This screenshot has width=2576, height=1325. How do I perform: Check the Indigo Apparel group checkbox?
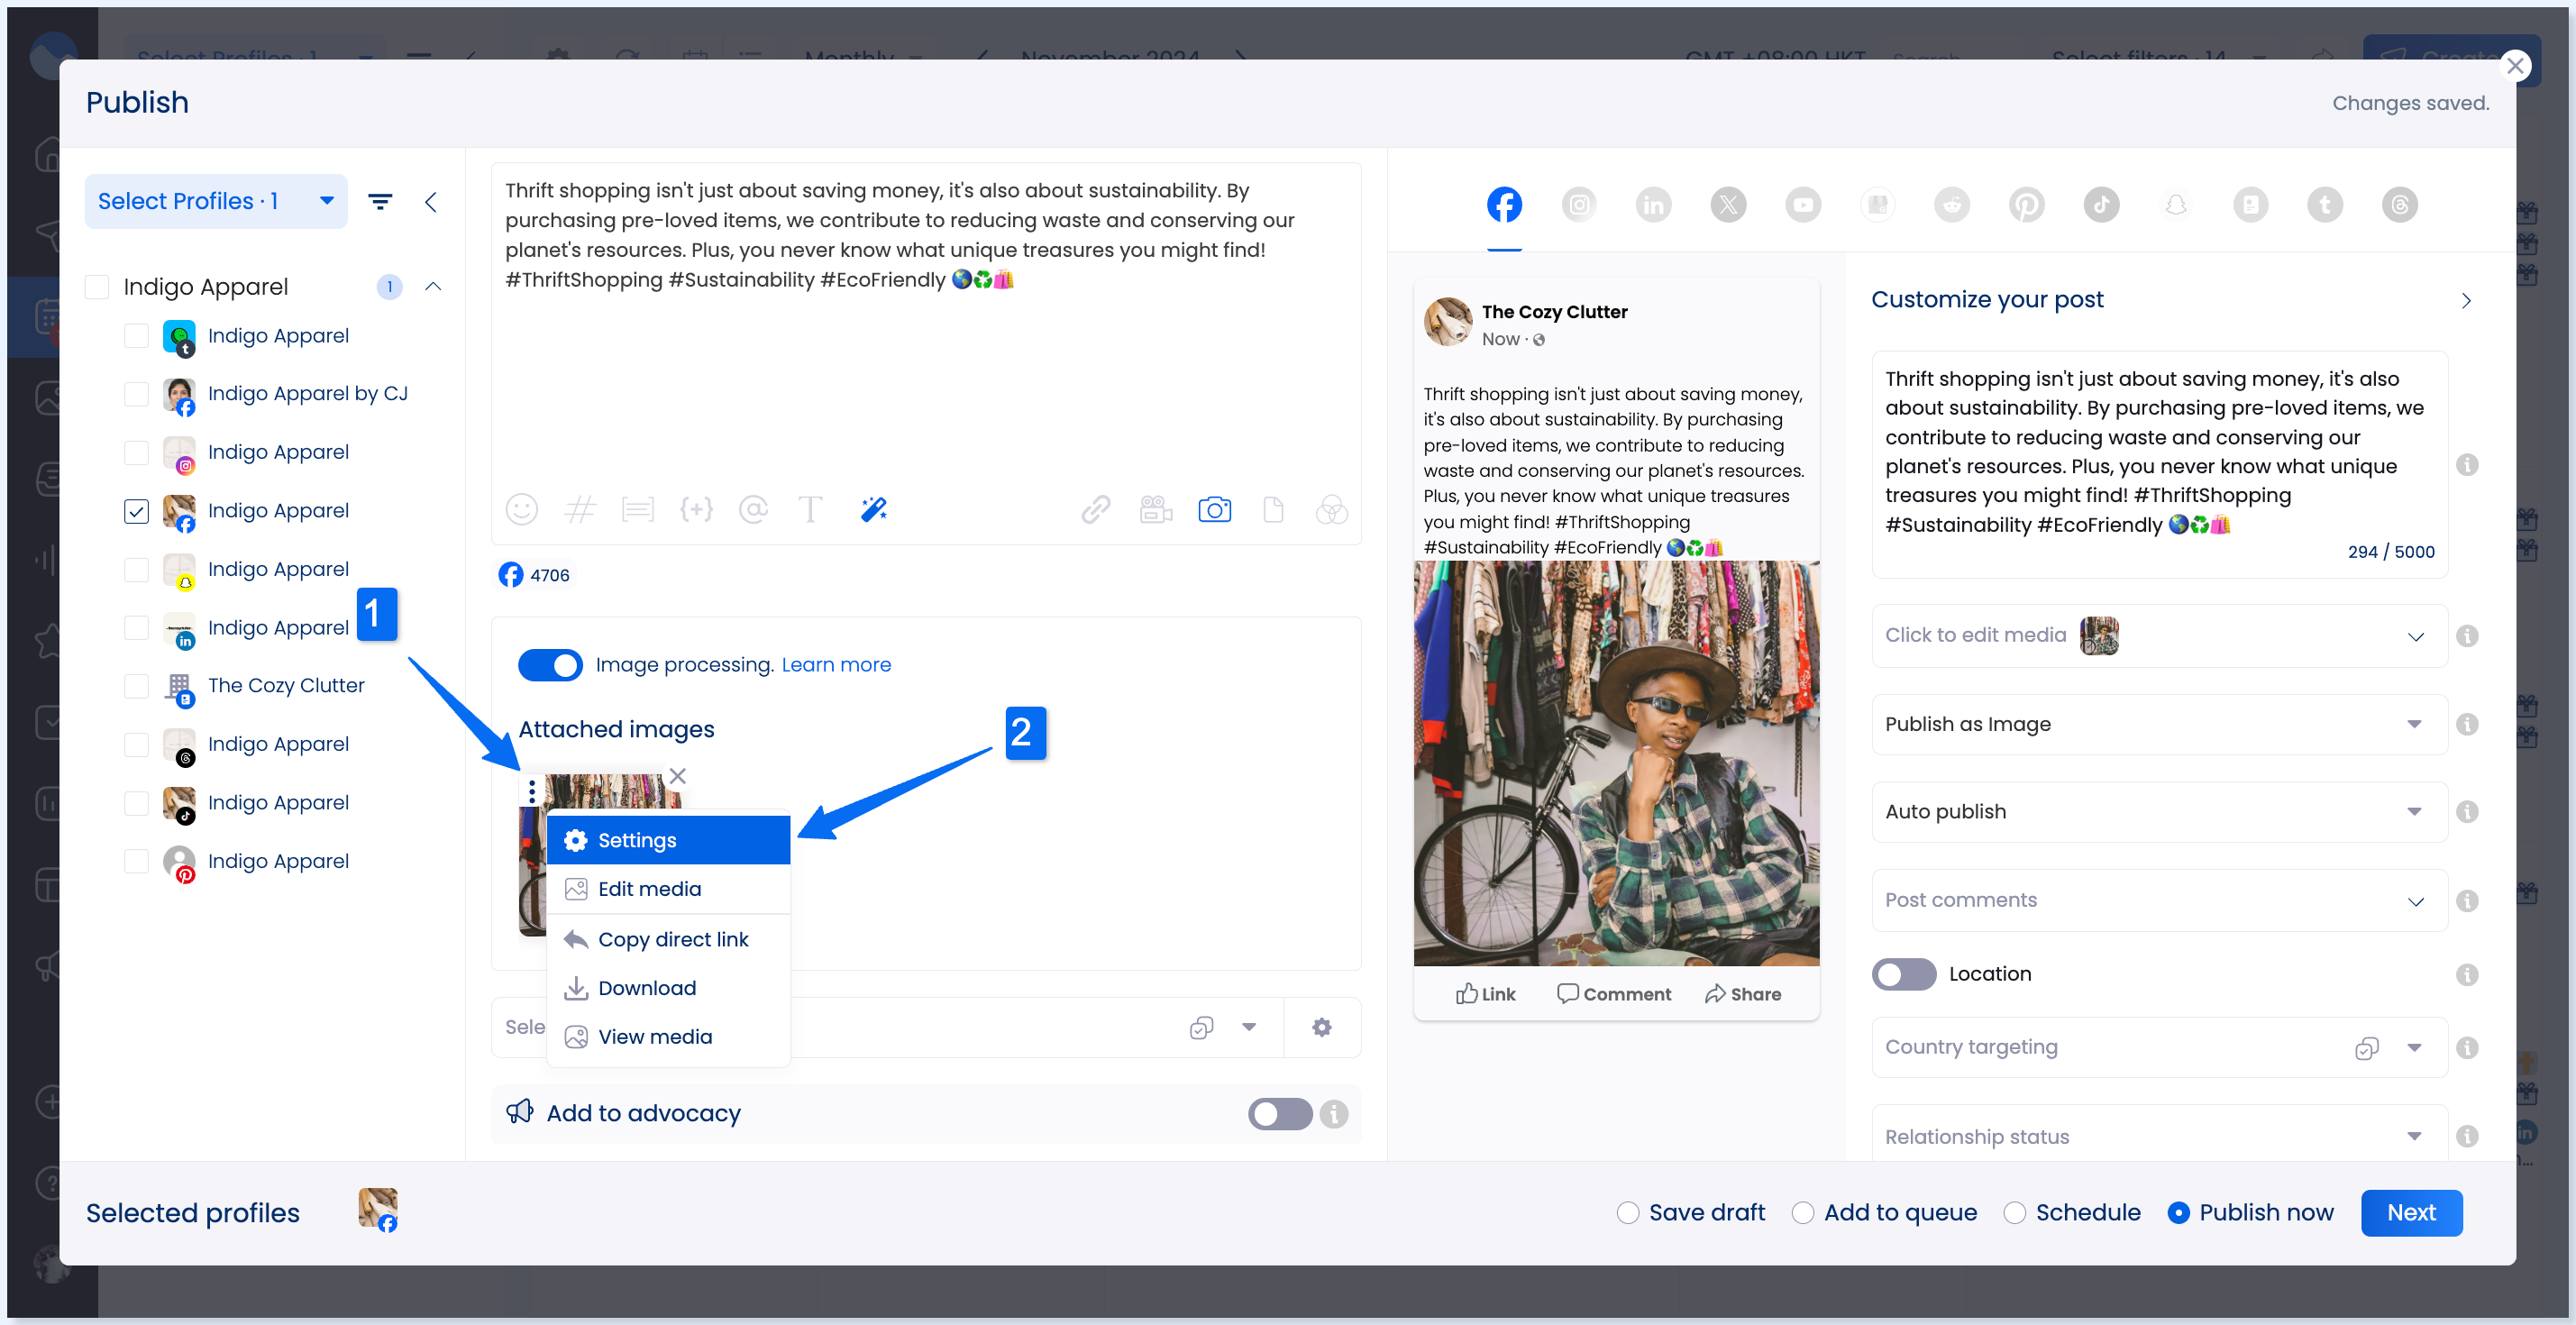point(97,287)
